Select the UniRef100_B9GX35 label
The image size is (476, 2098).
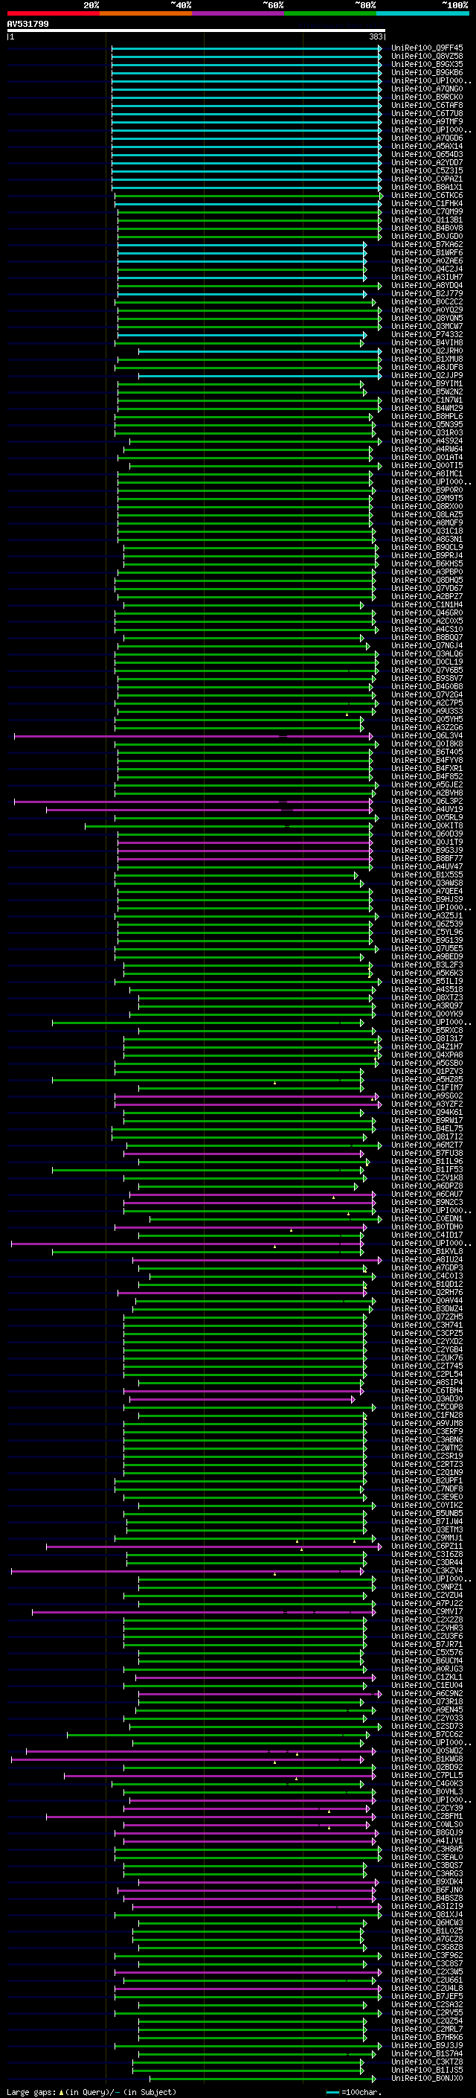(x=427, y=64)
